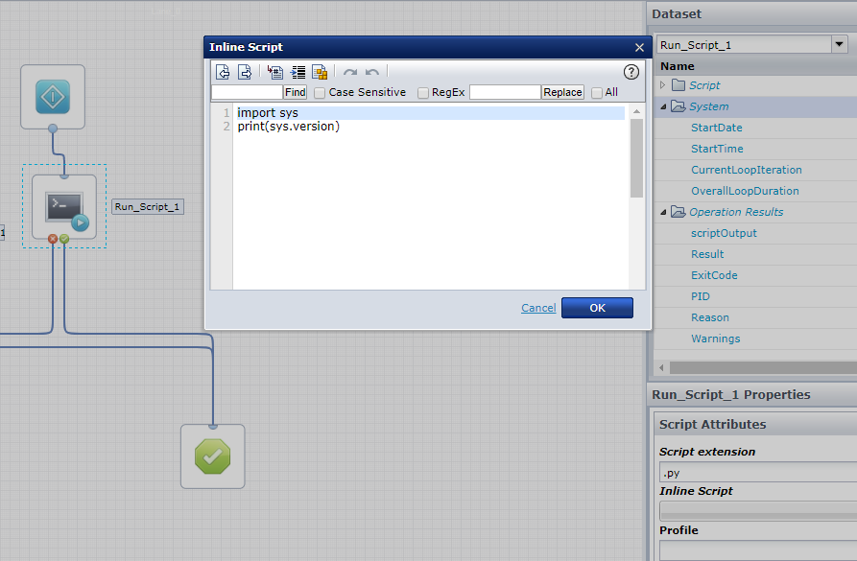Image resolution: width=857 pixels, height=561 pixels.
Task: Collapse the Operation Results folder
Action: pos(663,211)
